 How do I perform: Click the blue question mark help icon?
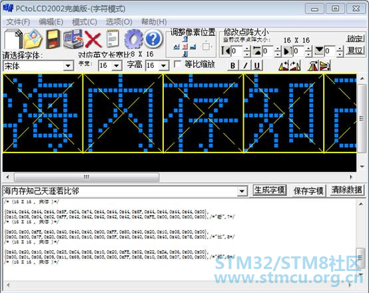click(153, 39)
